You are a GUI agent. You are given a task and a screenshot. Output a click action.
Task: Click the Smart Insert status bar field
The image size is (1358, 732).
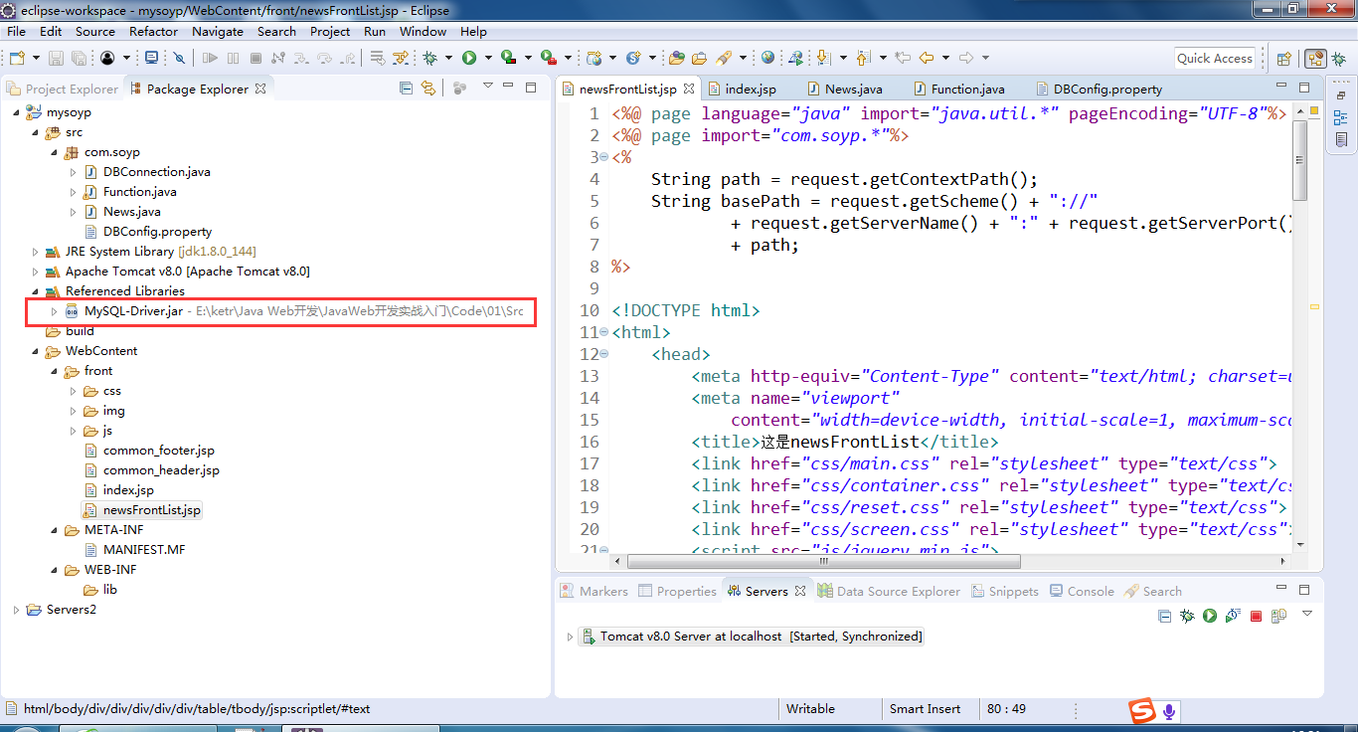926,709
